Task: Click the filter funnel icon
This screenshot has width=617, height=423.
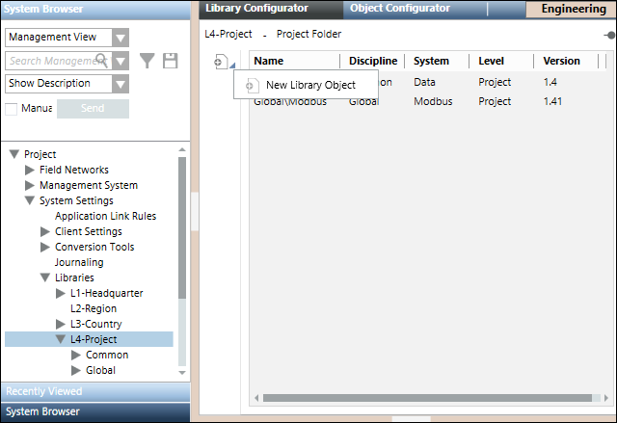Action: pos(147,61)
